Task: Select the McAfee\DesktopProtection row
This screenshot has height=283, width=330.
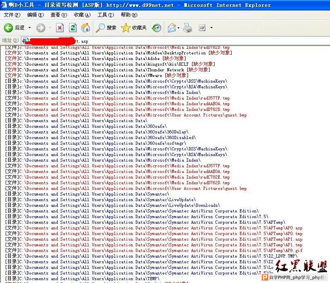Action: coord(119,53)
